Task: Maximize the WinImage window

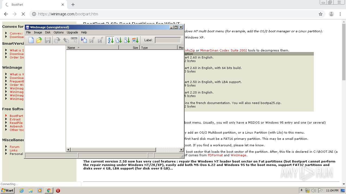Action: (x=176, y=27)
